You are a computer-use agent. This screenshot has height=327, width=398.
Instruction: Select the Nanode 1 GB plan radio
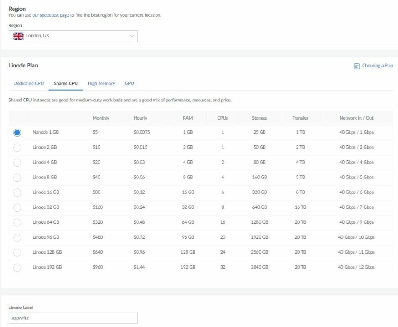coord(17,133)
